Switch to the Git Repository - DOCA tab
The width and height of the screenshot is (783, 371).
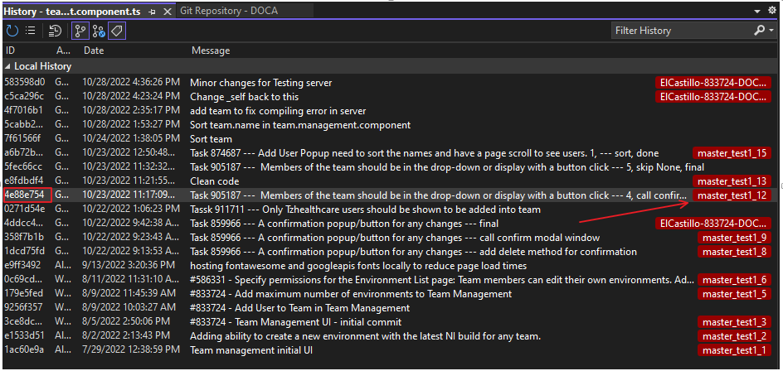click(x=228, y=12)
